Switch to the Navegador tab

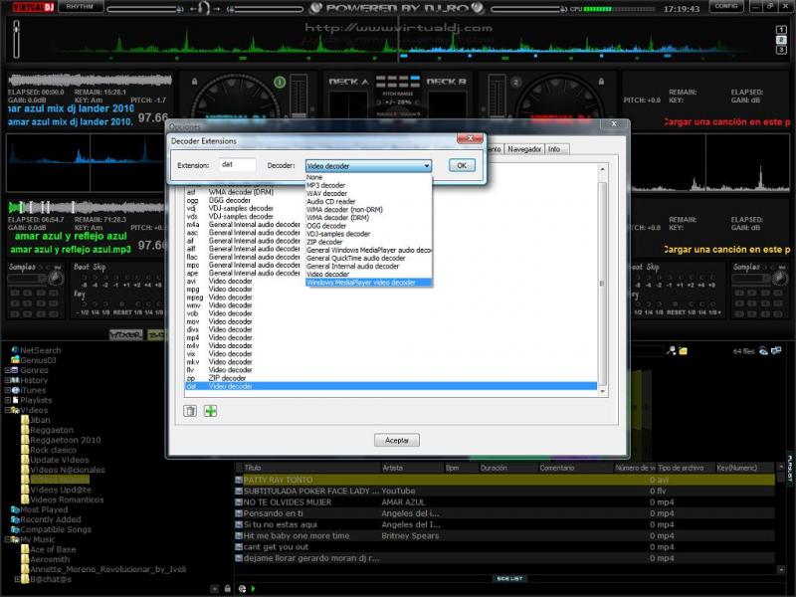click(523, 148)
